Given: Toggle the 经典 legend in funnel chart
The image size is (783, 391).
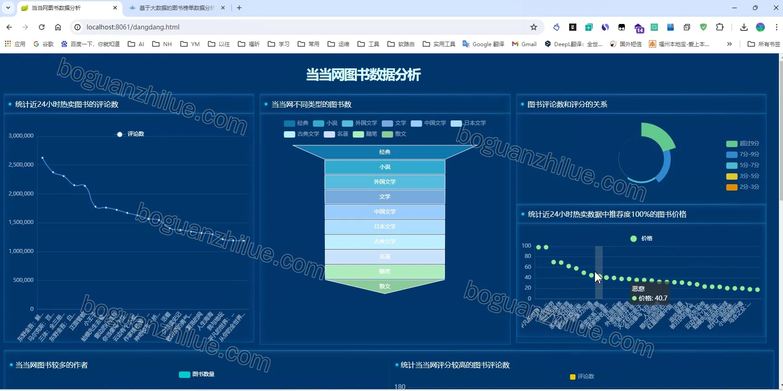Looking at the screenshot, I should [x=296, y=123].
